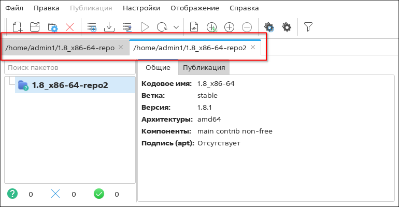Click the rightmost gear settings icon
The height and width of the screenshot is (207, 399).
[286, 27]
